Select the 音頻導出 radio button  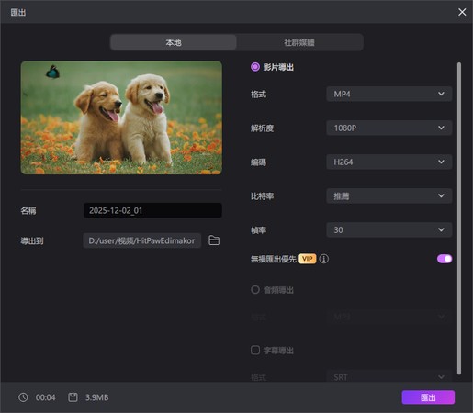click(x=255, y=289)
